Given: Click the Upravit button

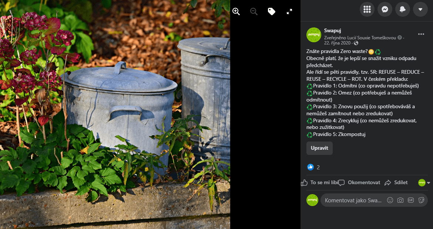Looking at the screenshot, I should coord(319,148).
